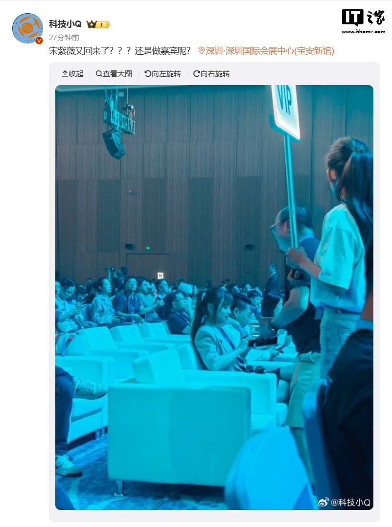Image resolution: width=392 pixels, height=527 pixels.
Task: Click the clockwise rotate arrow icon
Action: [196, 73]
